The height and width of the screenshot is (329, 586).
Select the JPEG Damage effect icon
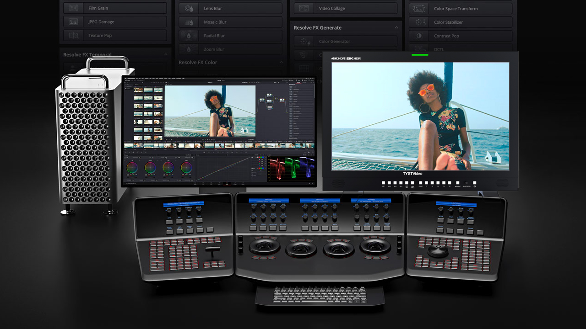click(73, 22)
